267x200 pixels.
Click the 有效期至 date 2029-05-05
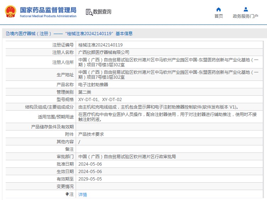coord(90,179)
